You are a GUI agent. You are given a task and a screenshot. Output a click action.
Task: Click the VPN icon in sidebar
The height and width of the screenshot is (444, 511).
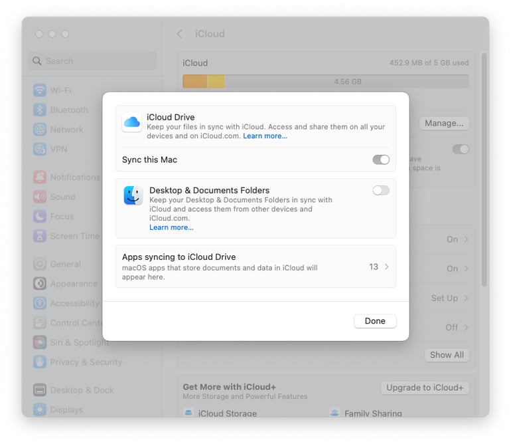40,149
